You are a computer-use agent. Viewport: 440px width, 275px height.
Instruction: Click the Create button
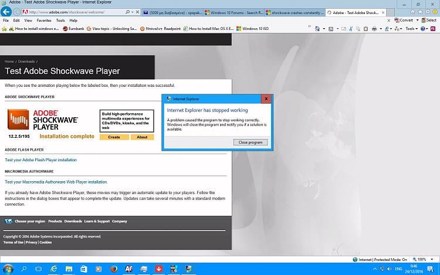[x=114, y=137]
